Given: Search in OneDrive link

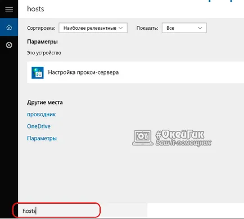Looking at the screenshot, I should coord(39,126).
